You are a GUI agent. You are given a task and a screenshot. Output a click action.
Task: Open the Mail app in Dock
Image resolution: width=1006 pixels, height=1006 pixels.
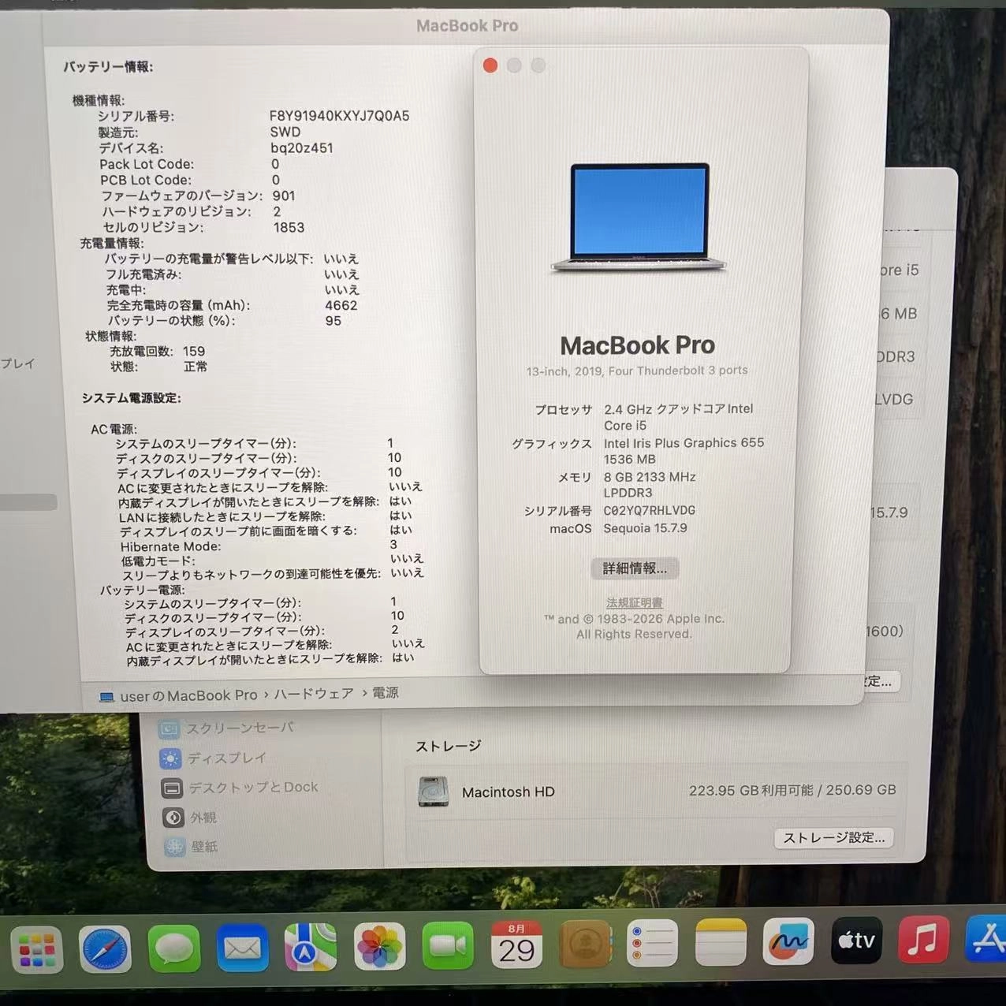[x=242, y=948]
